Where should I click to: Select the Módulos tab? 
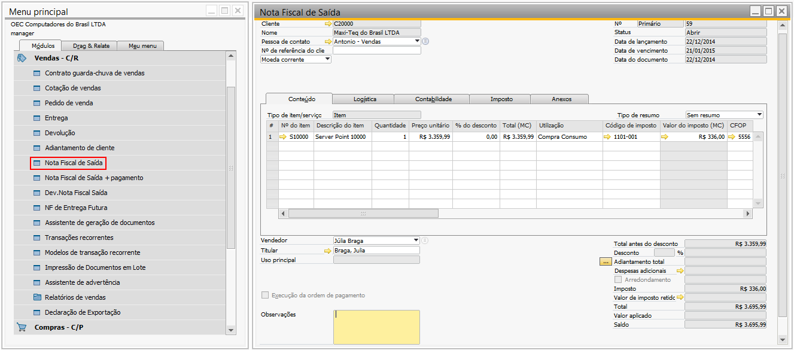pos(42,45)
